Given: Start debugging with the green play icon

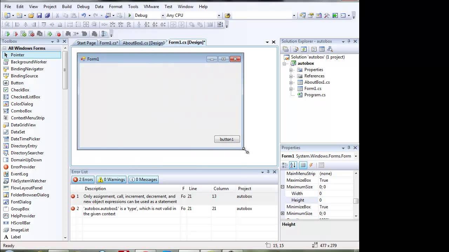Looking at the screenshot, I should point(130,15).
